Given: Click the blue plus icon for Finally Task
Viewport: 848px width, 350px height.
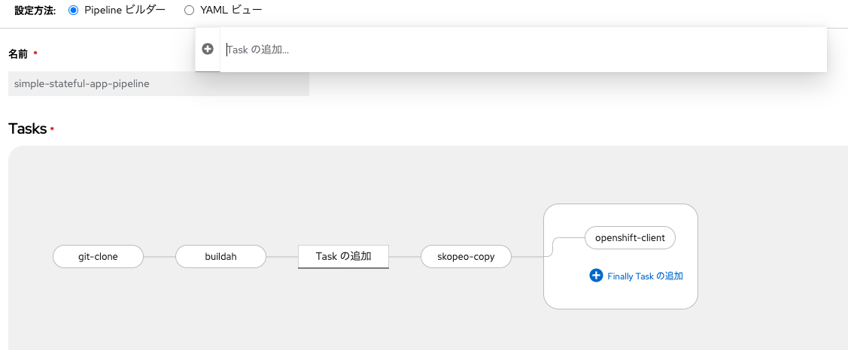Looking at the screenshot, I should 596,276.
